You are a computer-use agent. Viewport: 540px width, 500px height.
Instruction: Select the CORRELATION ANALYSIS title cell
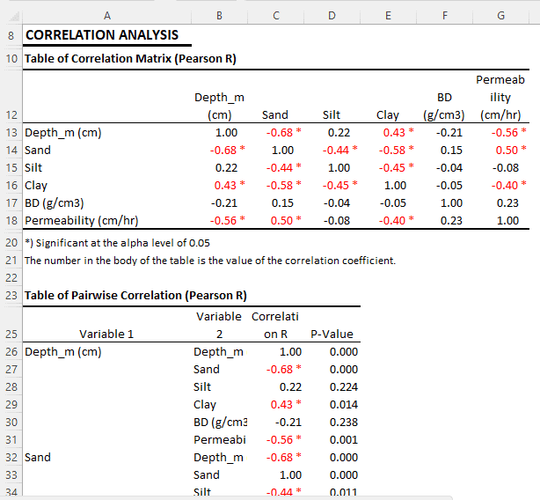pos(102,36)
